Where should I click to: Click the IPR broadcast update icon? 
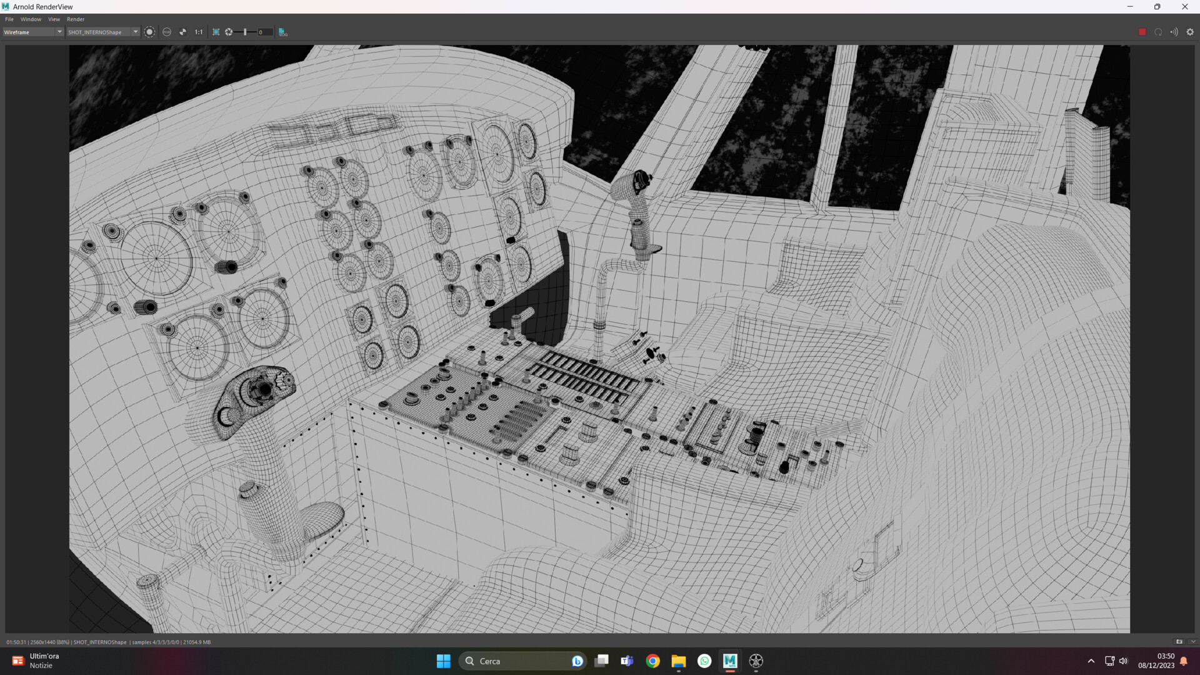1174,32
